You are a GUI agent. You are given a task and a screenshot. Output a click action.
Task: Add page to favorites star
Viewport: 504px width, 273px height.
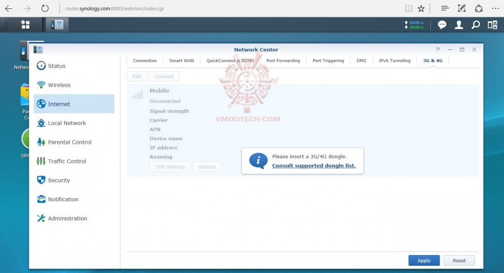tap(421, 8)
